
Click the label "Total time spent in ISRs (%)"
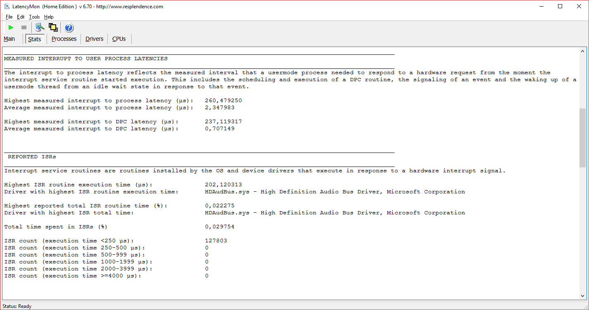(56, 227)
